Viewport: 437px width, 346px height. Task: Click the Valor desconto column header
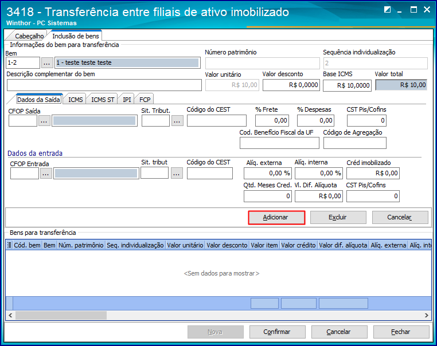pos(227,245)
